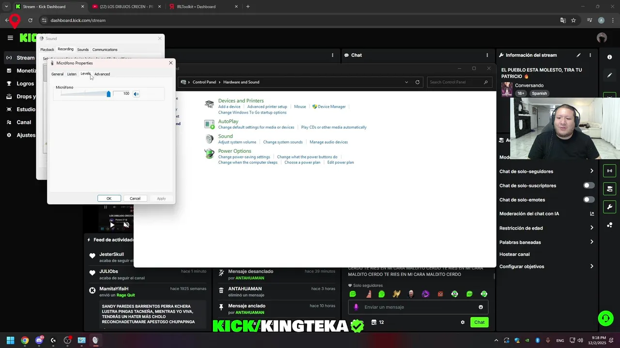Open the Chrome tab search dropdown
Viewport: 620px width, 348px height.
6,7
